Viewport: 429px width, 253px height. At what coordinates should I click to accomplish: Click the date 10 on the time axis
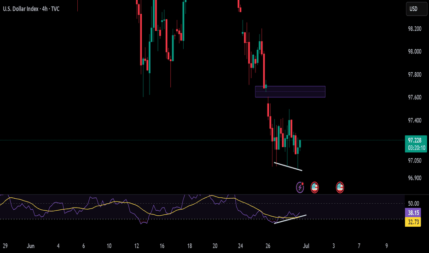click(109, 246)
